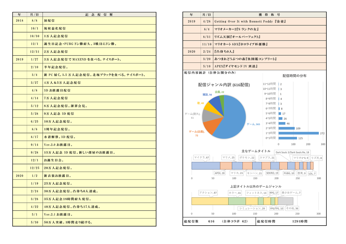Click the Dark Souls 3/Dark Souls:Re, 18 callout

point(292,152)
